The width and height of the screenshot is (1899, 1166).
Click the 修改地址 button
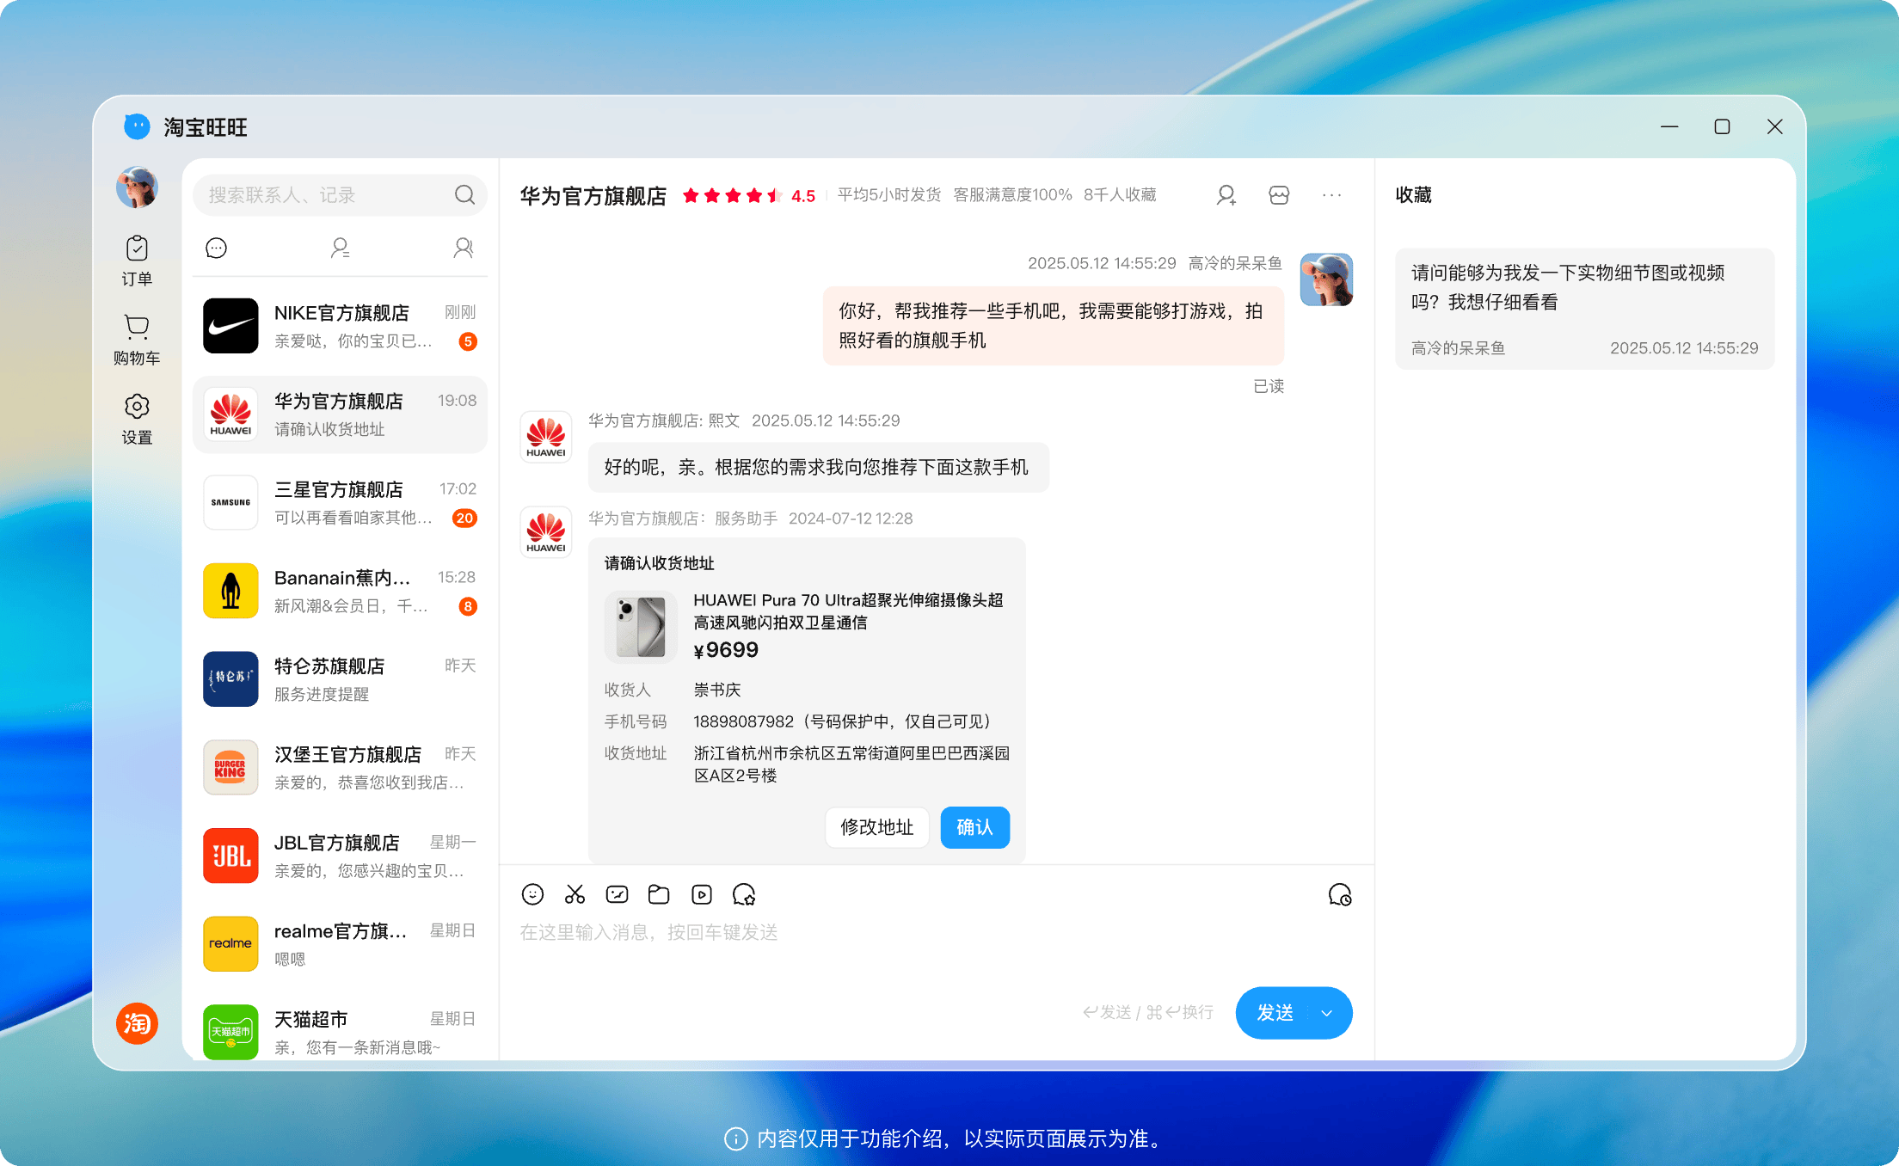[877, 827]
